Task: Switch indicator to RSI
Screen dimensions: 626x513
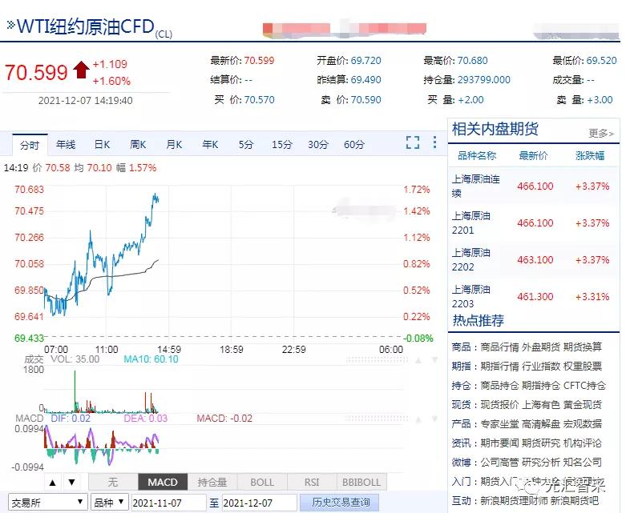Action: pos(312,482)
